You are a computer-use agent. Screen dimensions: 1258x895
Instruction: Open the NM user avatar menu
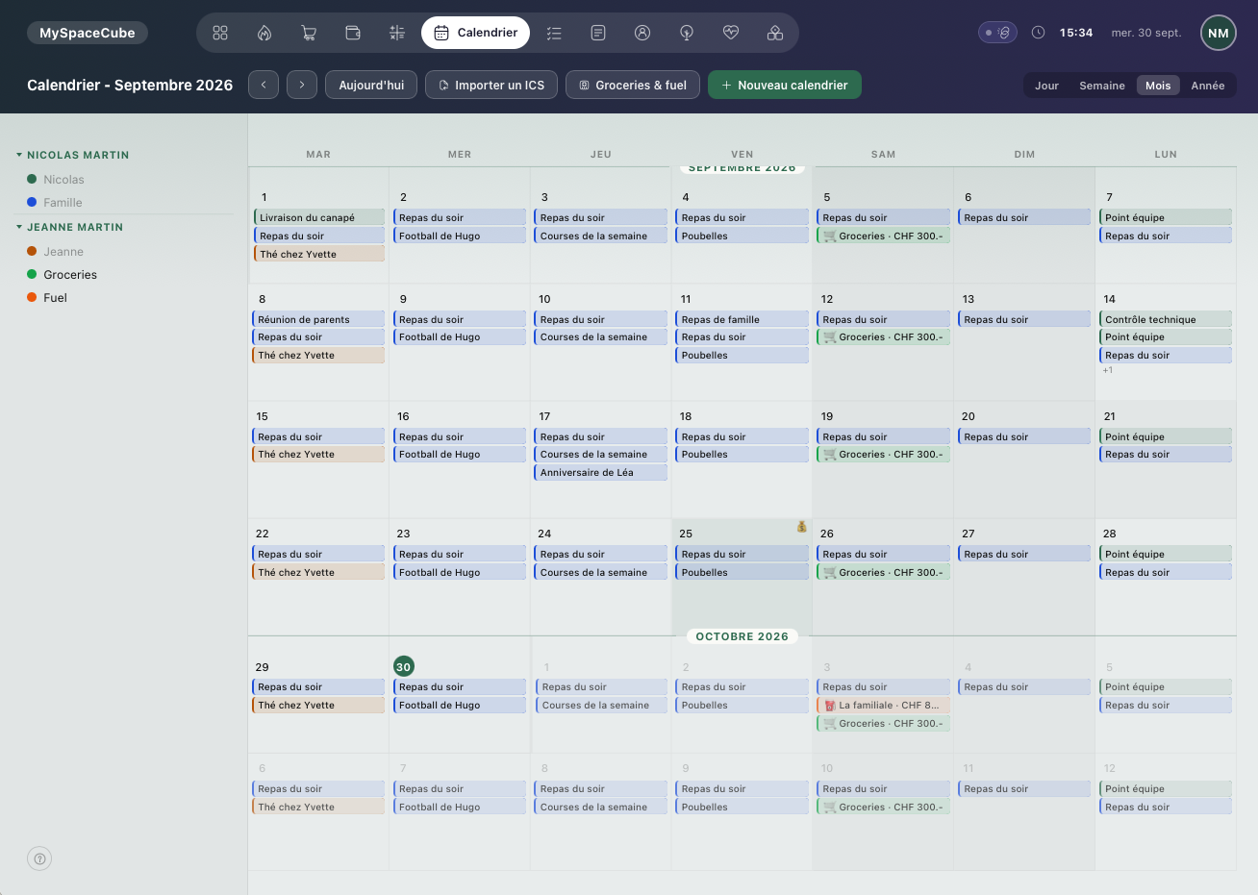tap(1219, 33)
